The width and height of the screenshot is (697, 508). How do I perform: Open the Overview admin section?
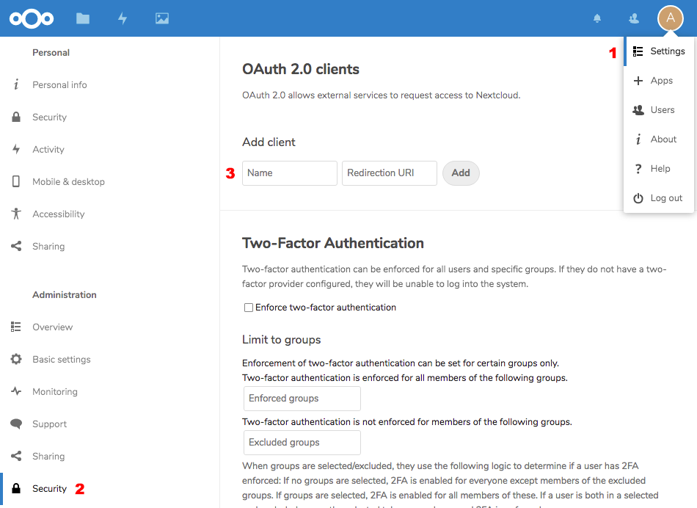pyautogui.click(x=51, y=327)
